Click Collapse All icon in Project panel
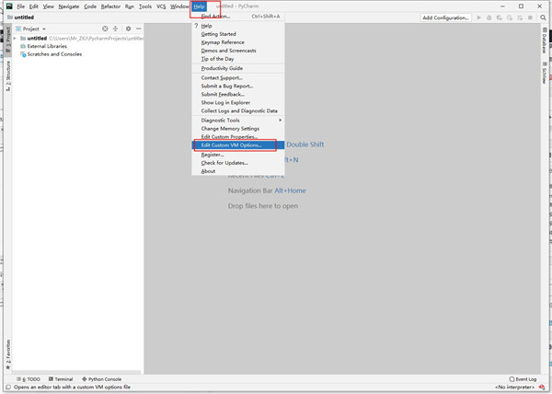The image size is (552, 394). click(x=115, y=29)
